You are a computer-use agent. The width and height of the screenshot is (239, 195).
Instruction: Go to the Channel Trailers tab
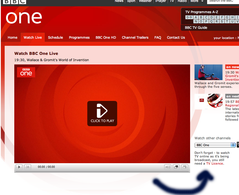[x=135, y=38]
